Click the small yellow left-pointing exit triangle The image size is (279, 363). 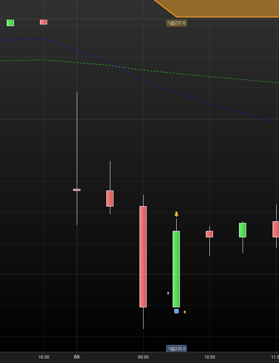[x=184, y=312]
